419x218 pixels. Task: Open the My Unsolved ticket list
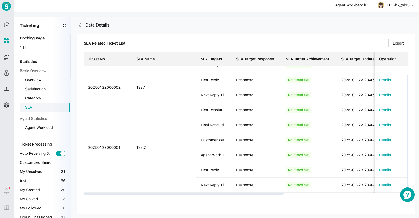click(43, 172)
